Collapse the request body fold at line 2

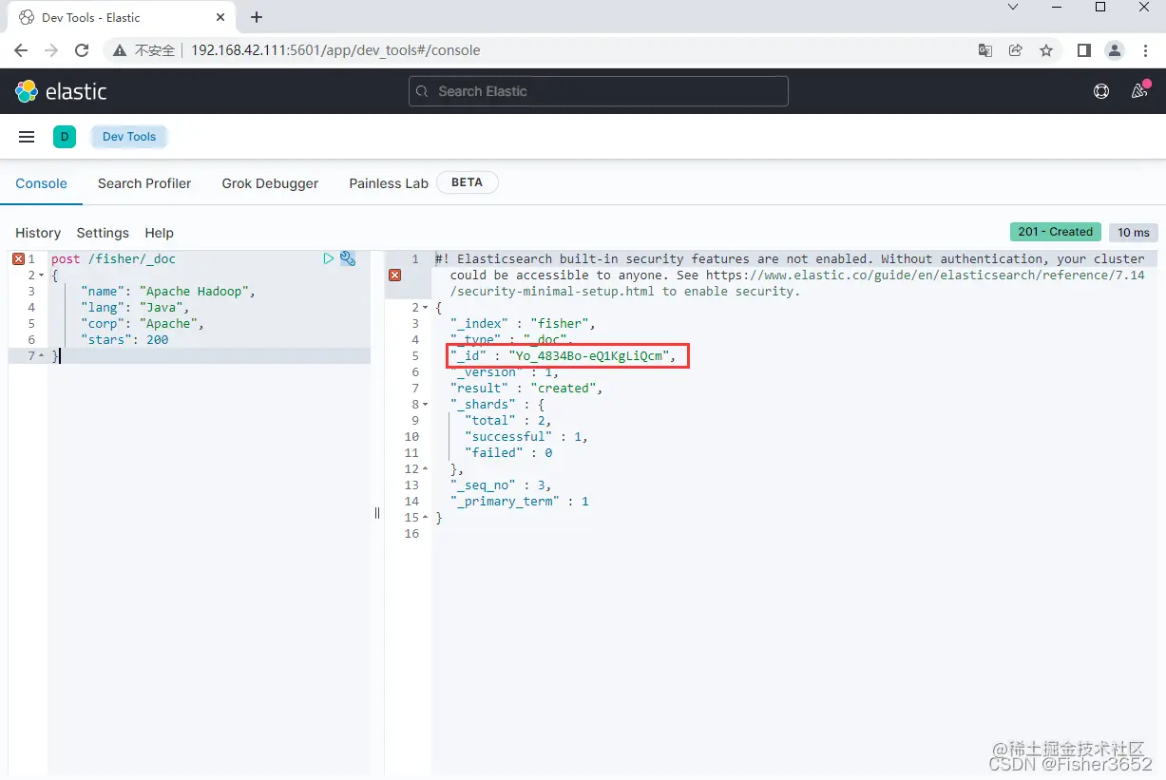pyautogui.click(x=41, y=276)
